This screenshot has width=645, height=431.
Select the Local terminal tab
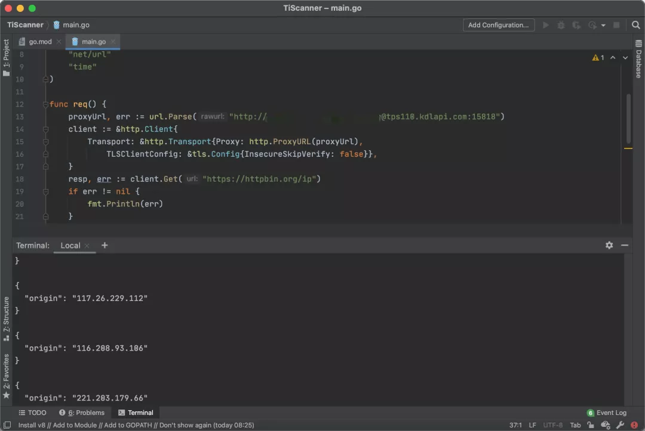click(70, 246)
